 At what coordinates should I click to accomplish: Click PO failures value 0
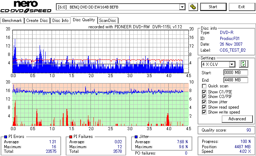coord(186,153)
